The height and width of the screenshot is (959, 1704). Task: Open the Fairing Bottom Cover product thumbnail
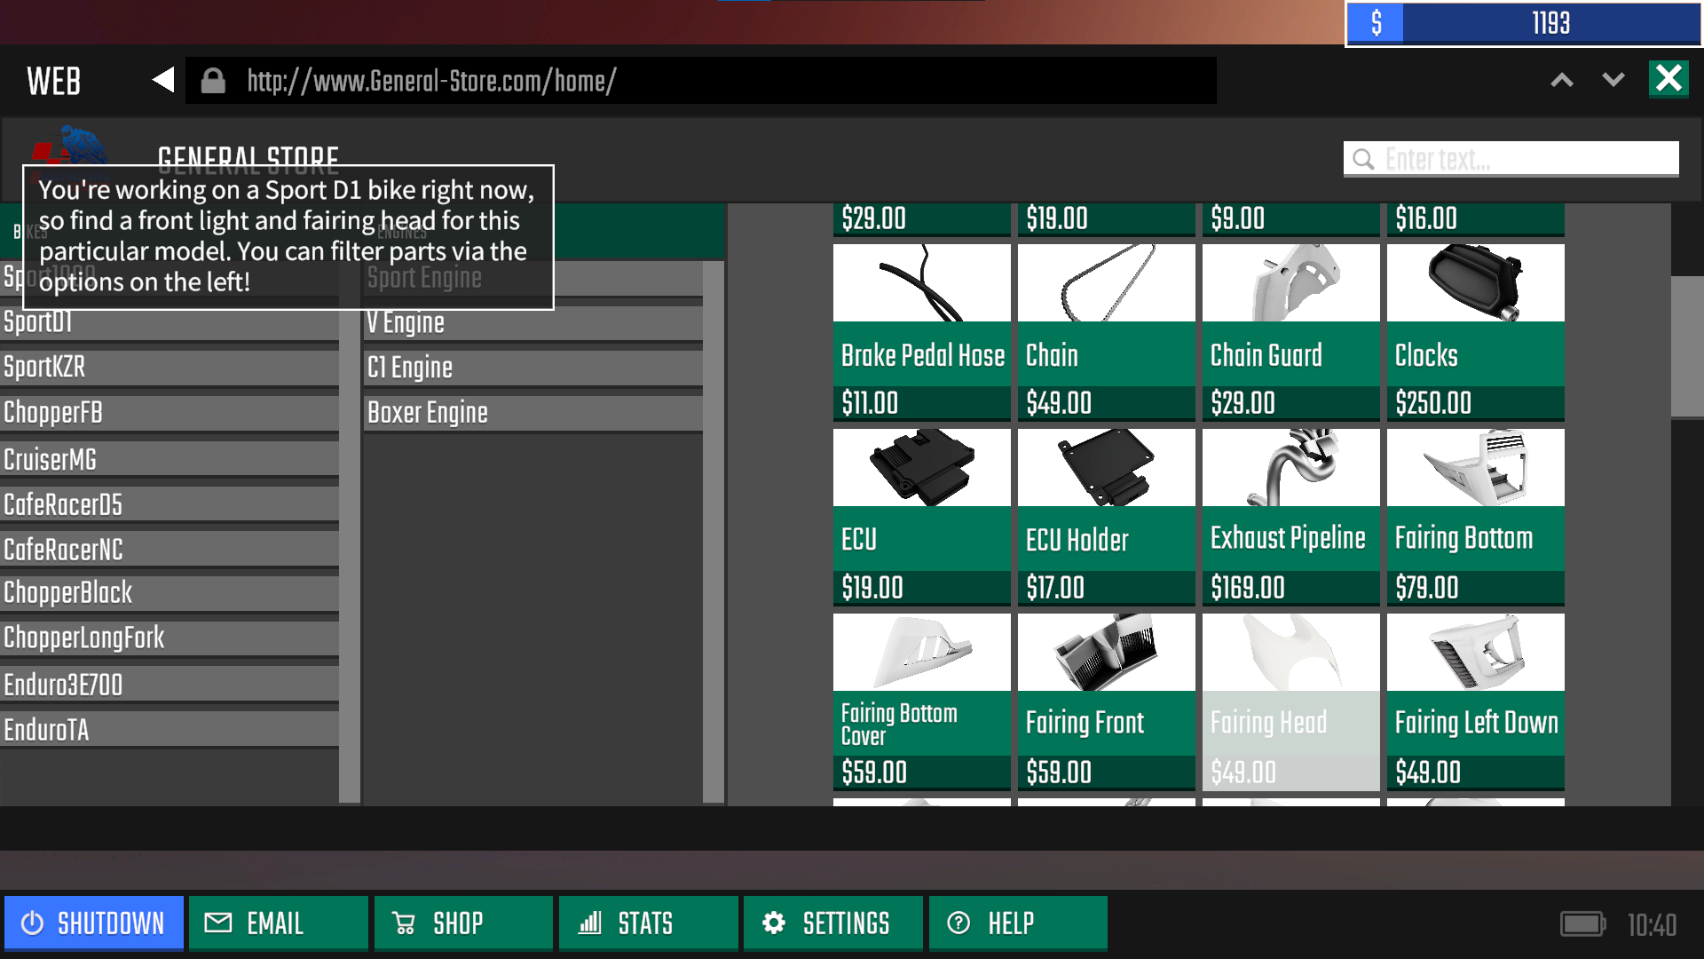[921, 653]
